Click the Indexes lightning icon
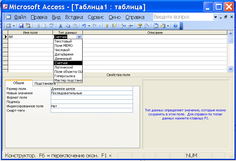This screenshot has width=236, height=161. (114, 26)
